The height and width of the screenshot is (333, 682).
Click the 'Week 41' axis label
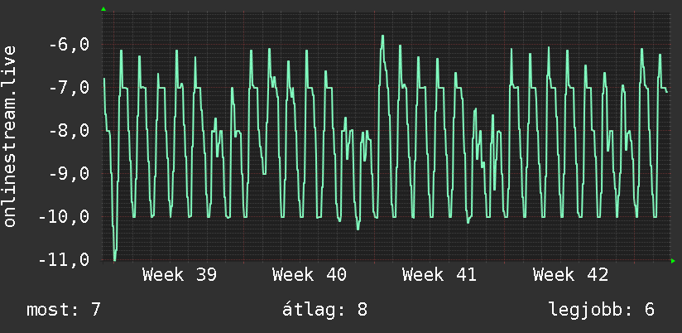[x=439, y=275]
